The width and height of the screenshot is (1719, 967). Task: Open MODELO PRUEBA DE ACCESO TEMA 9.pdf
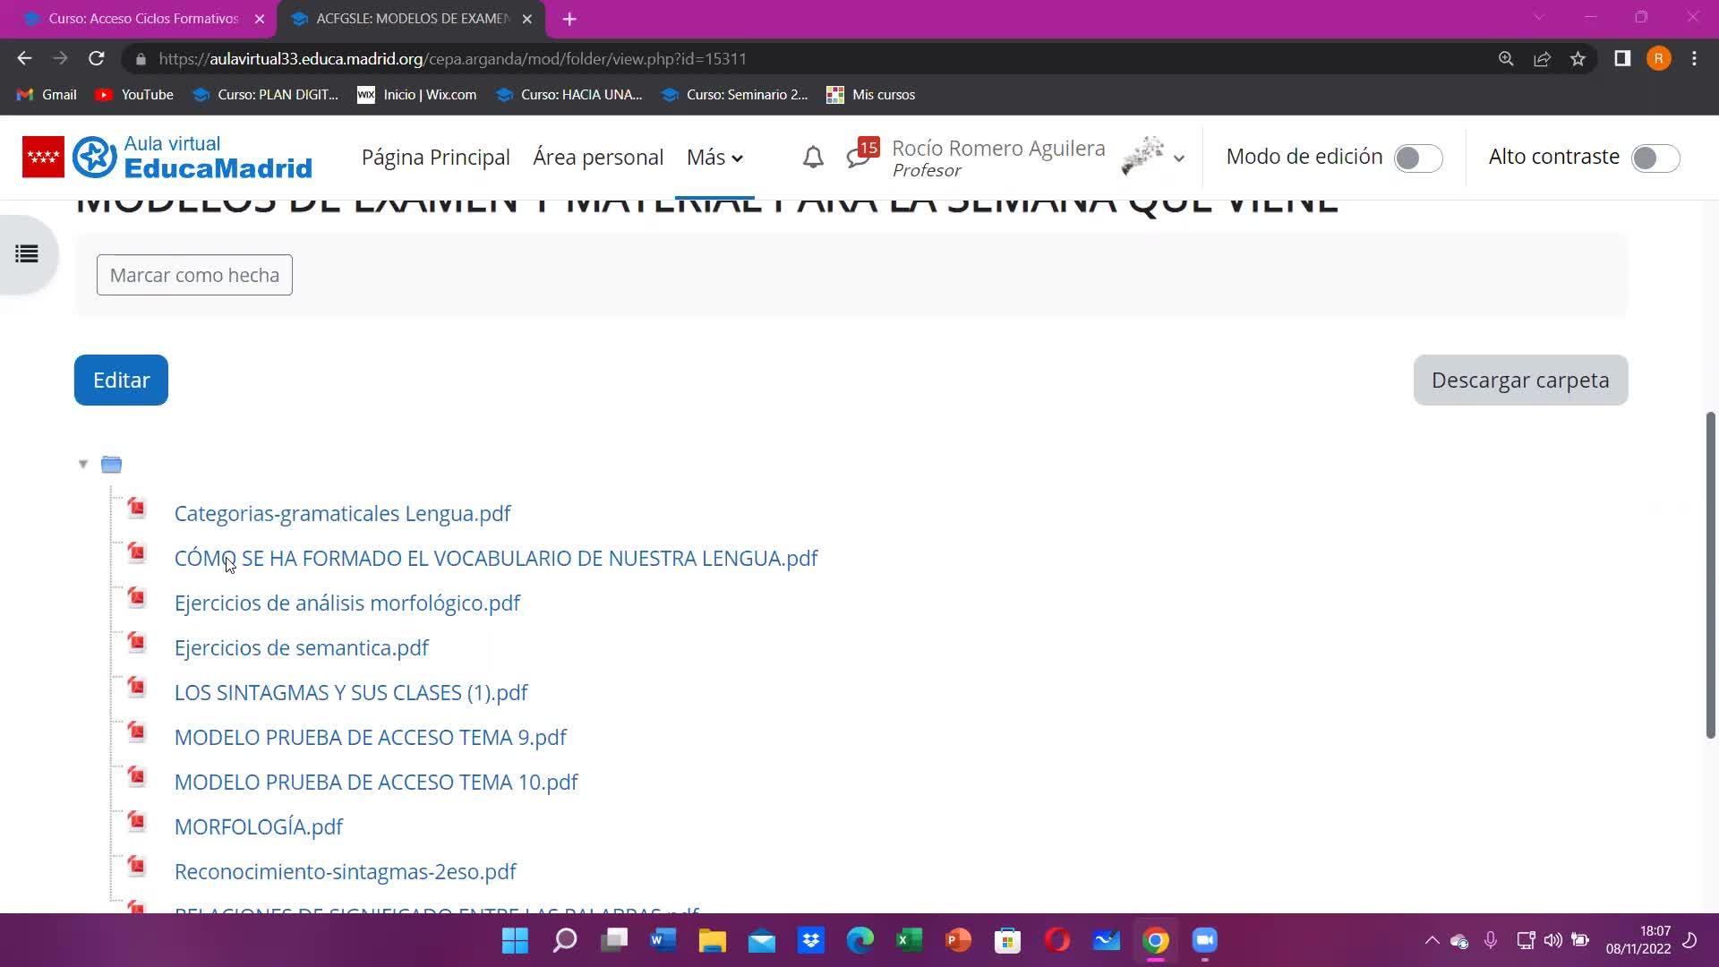(x=370, y=737)
